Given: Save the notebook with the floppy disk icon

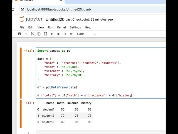Looking at the screenshot, I should tap(20, 34).
